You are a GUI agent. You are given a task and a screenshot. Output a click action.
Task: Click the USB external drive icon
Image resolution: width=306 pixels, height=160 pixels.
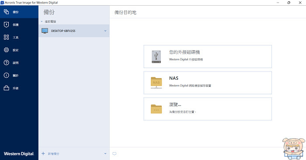[156, 57]
